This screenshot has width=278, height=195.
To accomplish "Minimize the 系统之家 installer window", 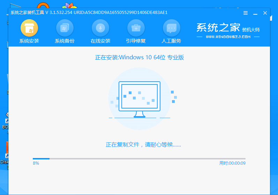I will point(255,13).
